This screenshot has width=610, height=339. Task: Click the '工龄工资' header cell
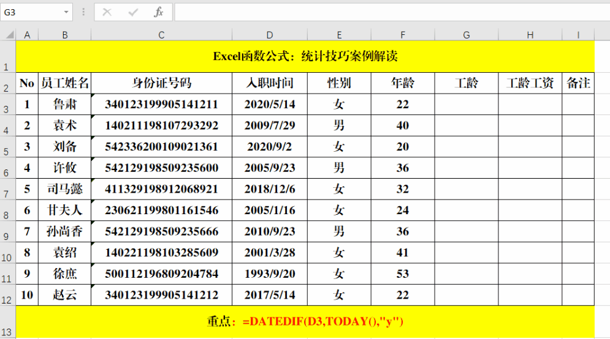[x=530, y=83]
